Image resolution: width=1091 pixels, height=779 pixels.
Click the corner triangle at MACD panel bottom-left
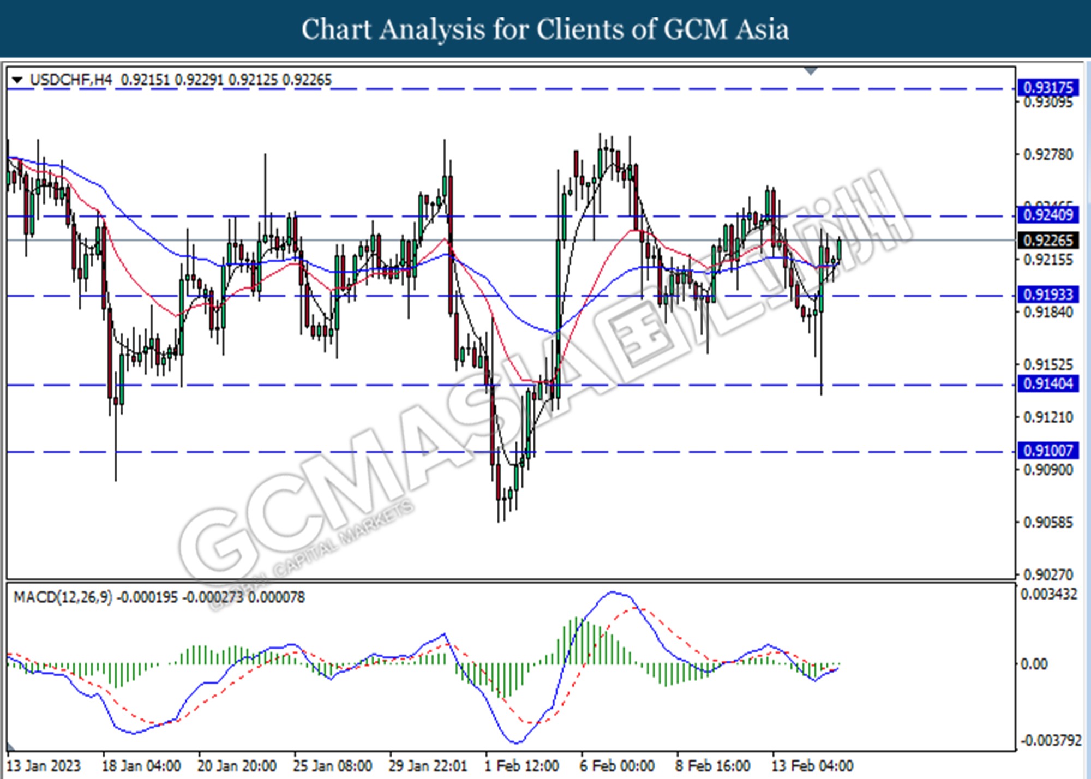(11, 746)
